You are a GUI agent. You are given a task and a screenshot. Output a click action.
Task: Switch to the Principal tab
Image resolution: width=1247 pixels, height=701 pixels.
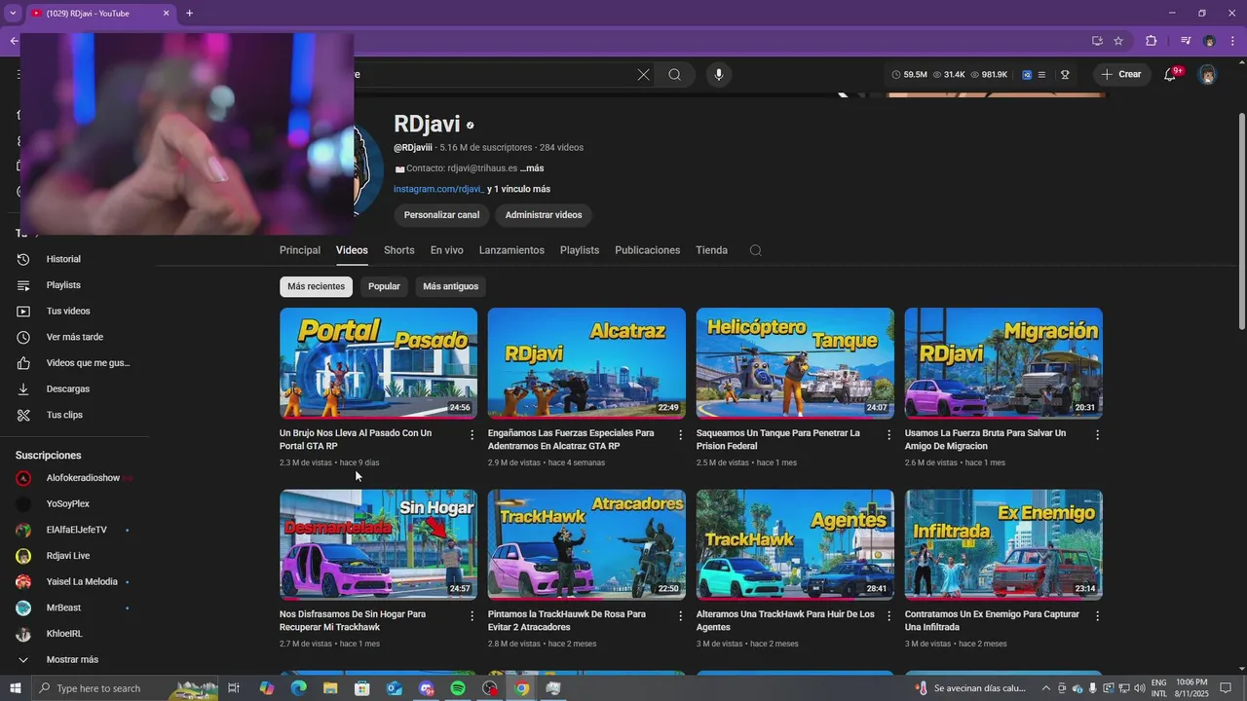pos(300,250)
